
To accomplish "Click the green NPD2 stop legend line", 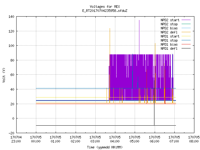I will 186,24.
